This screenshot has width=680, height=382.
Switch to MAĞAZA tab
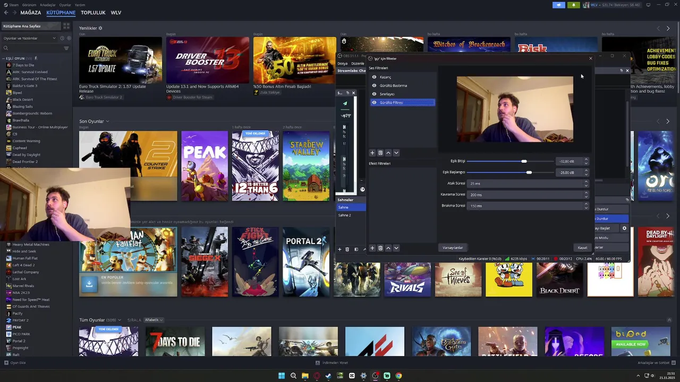tap(30, 12)
